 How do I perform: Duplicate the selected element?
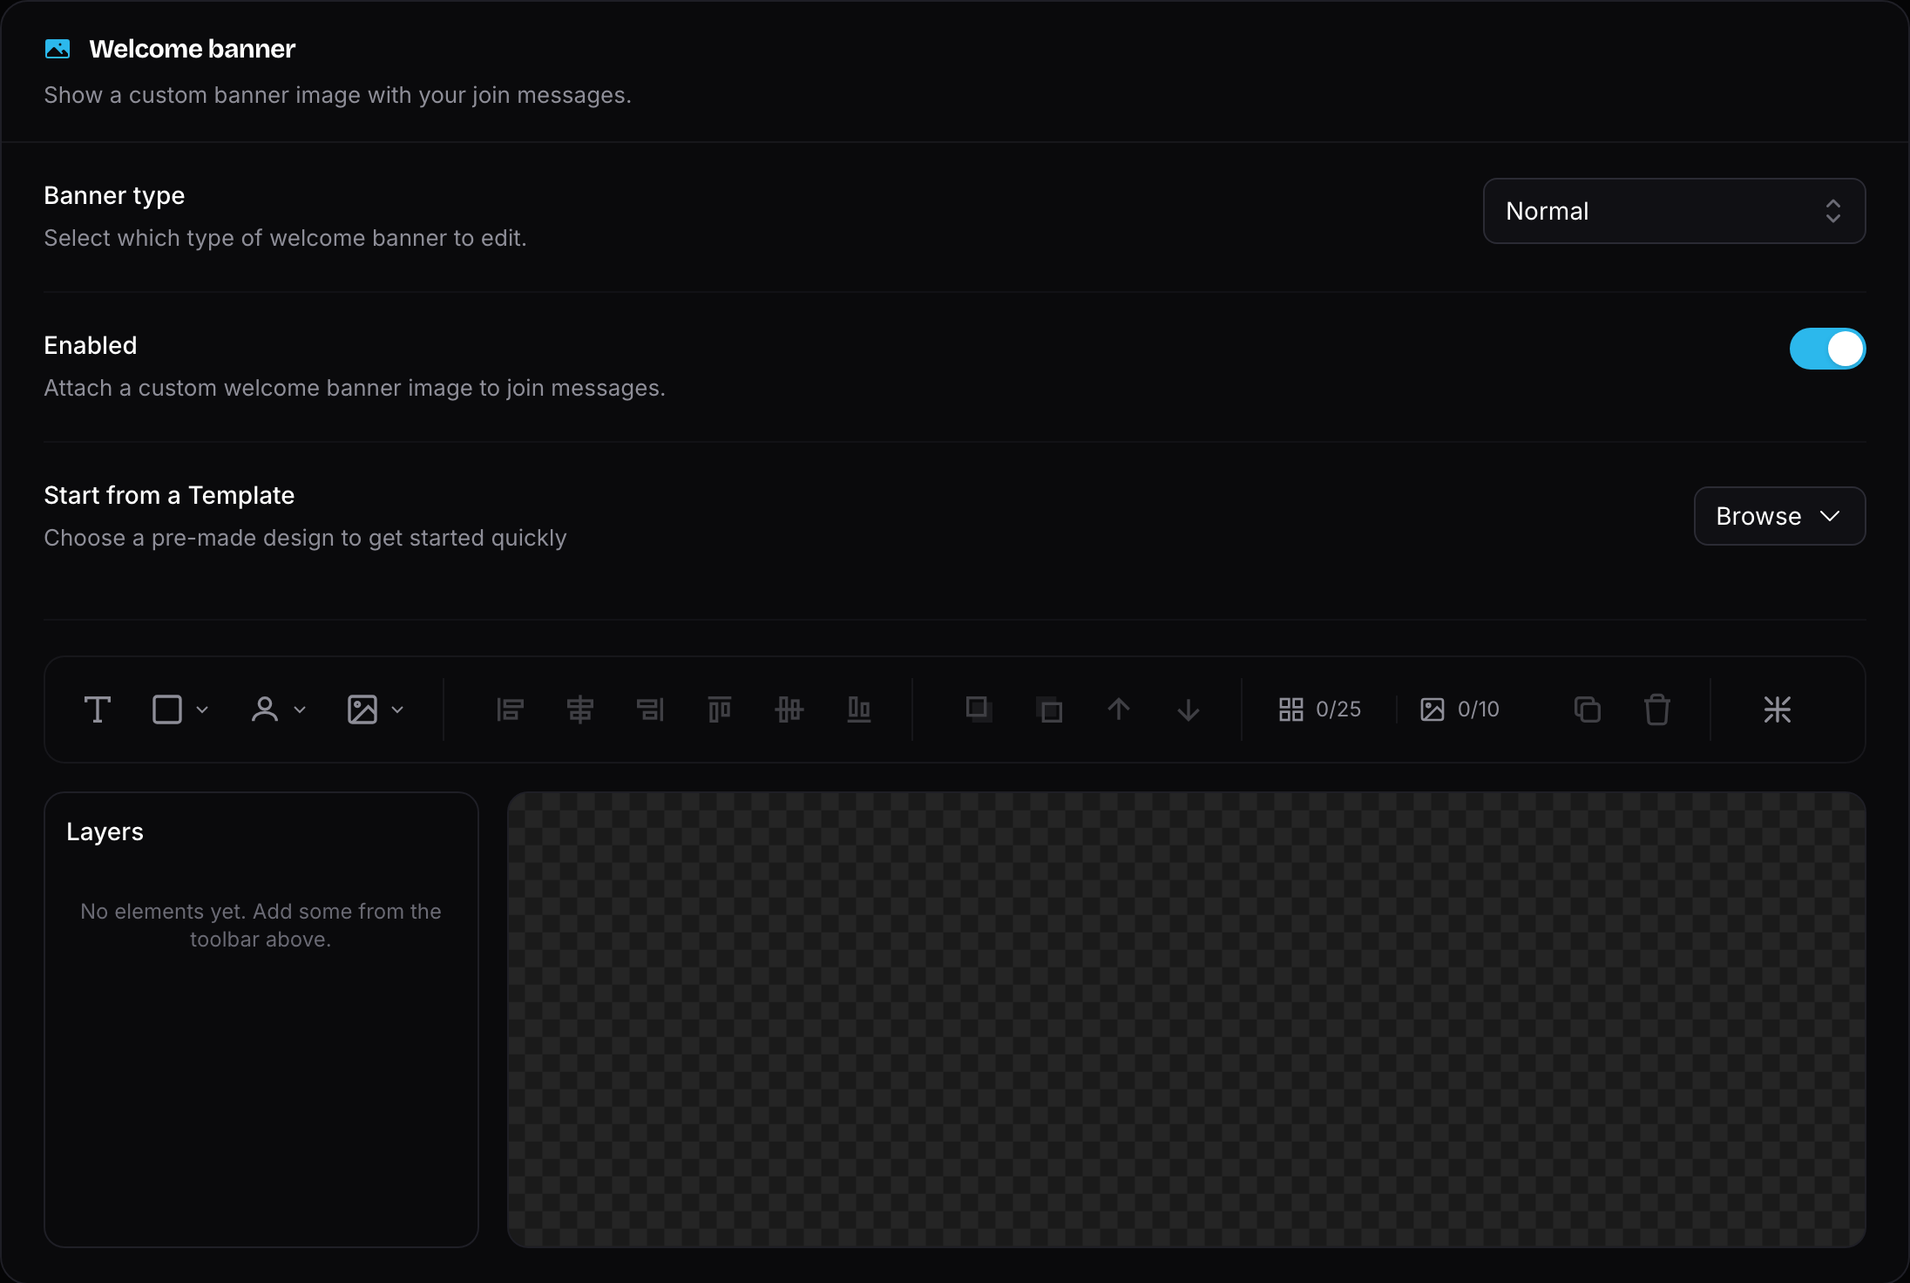pyautogui.click(x=1588, y=709)
